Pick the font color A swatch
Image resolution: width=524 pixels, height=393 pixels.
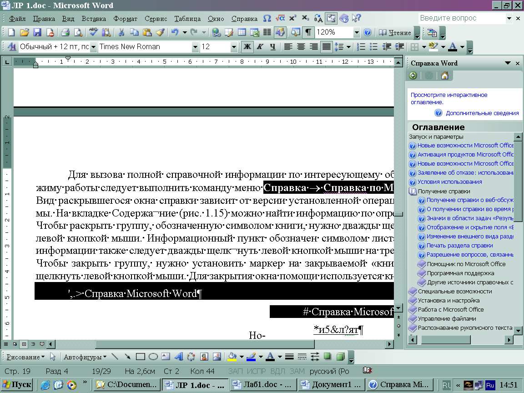[453, 47]
